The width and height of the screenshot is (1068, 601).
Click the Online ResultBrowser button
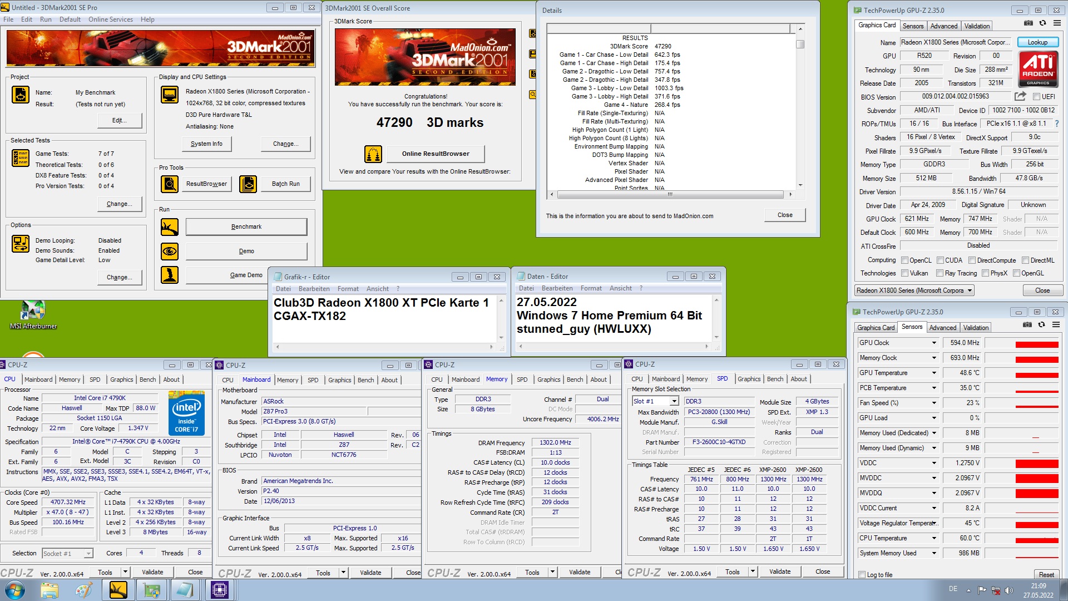coord(436,154)
